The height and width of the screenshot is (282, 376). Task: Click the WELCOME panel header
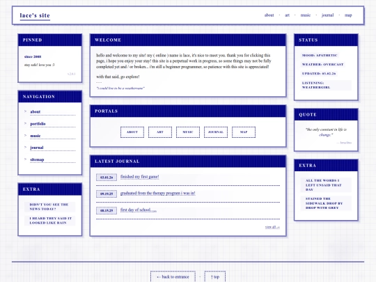[x=188, y=40]
